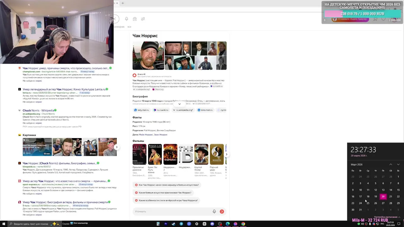Image resolution: width=404 pixels, height=227 pixels.
Task: Click into the Уточнить input field
Action: click(x=172, y=212)
